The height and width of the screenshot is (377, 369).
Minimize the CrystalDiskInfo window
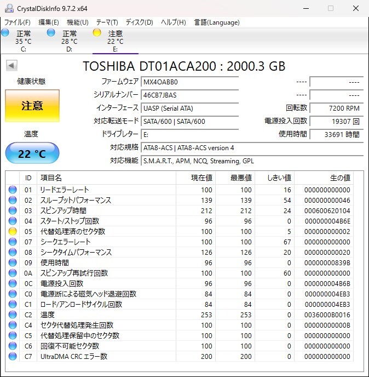click(306, 8)
